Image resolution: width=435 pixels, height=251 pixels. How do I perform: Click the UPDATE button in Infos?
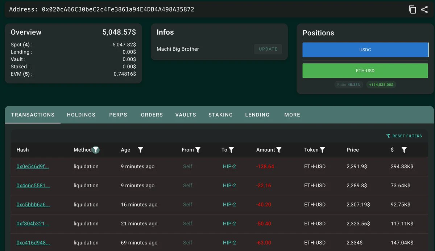pos(268,49)
